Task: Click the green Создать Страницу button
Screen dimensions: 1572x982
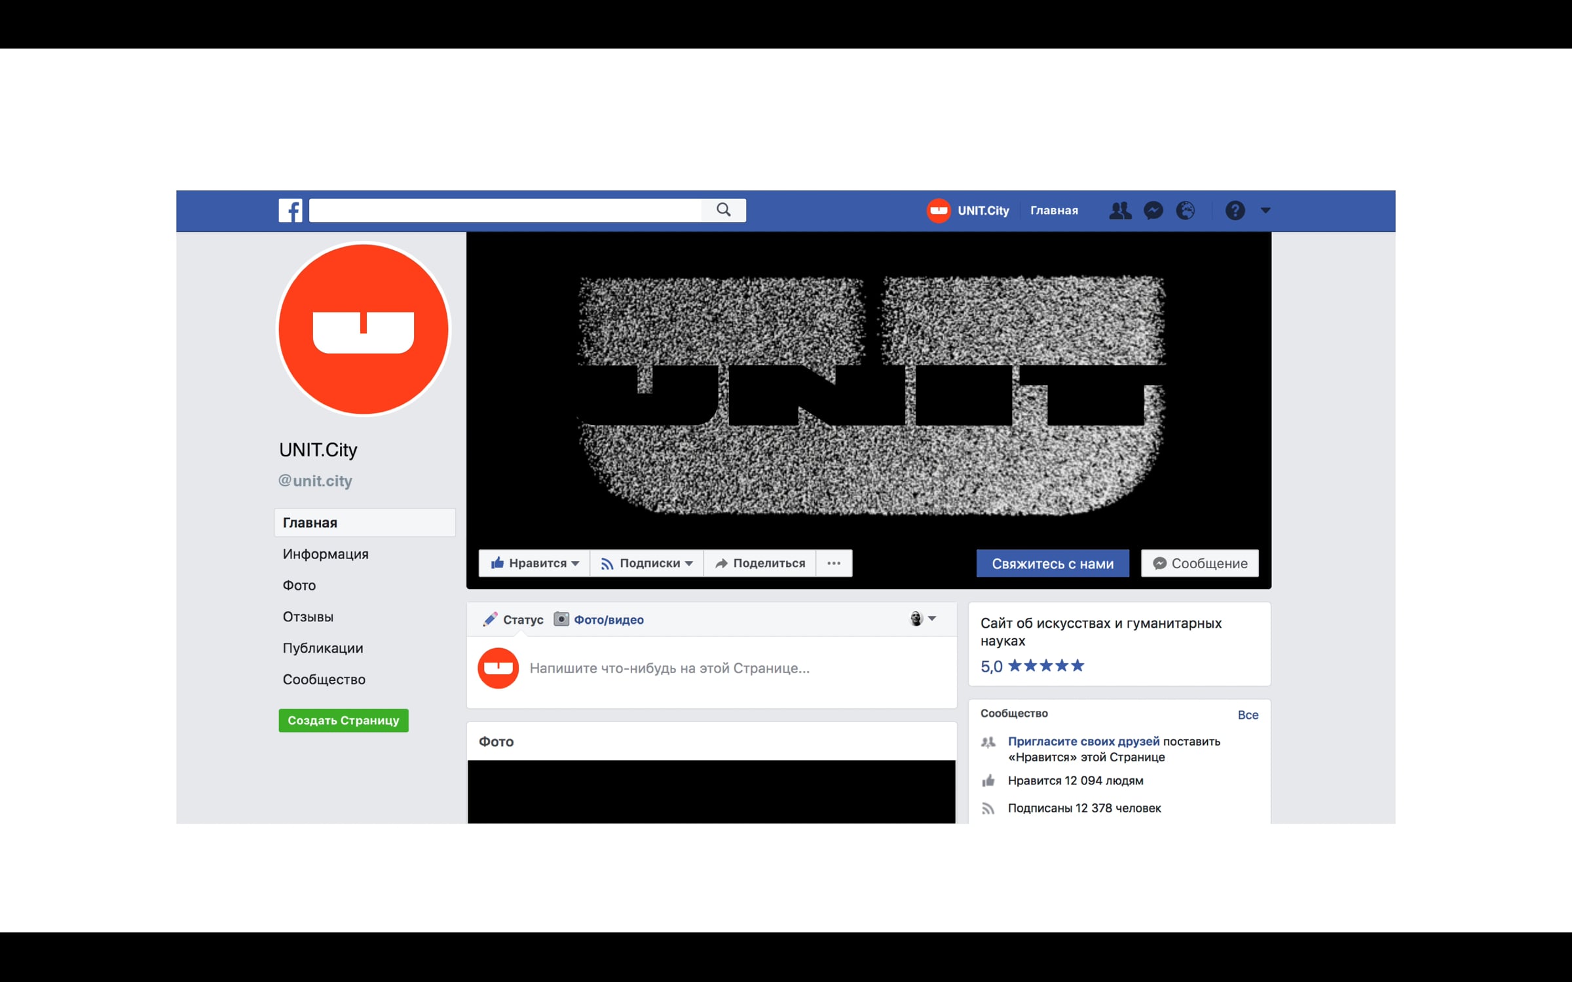Action: click(x=343, y=720)
